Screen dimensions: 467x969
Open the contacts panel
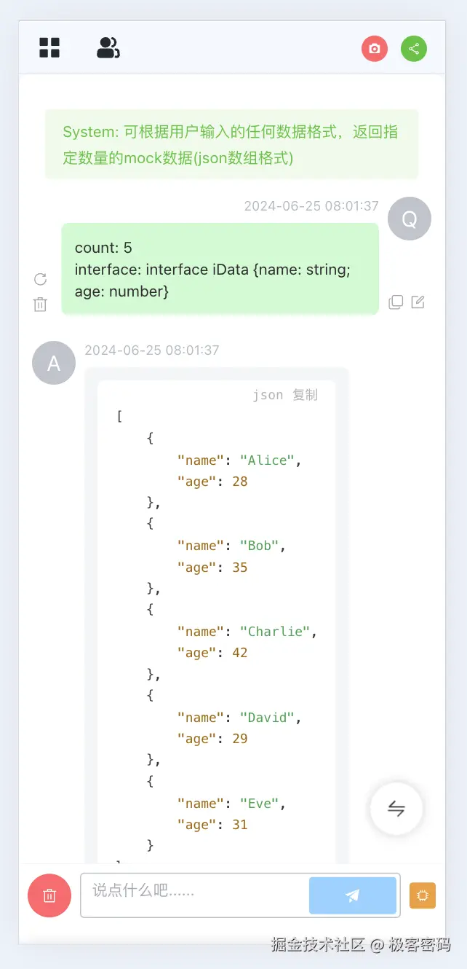(108, 47)
